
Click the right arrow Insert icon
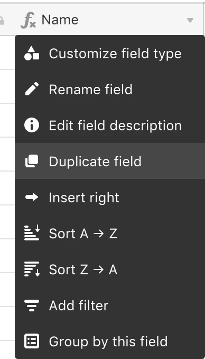(x=32, y=197)
